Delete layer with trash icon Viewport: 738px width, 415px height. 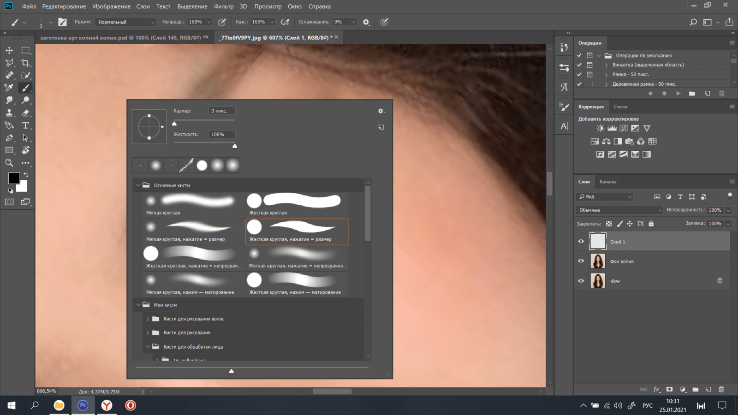tap(721, 389)
